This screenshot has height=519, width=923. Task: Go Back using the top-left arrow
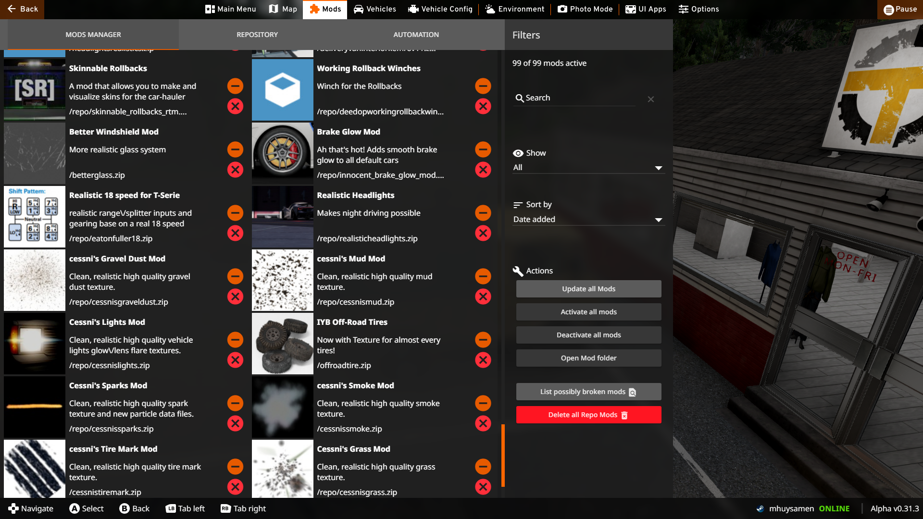tap(22, 9)
